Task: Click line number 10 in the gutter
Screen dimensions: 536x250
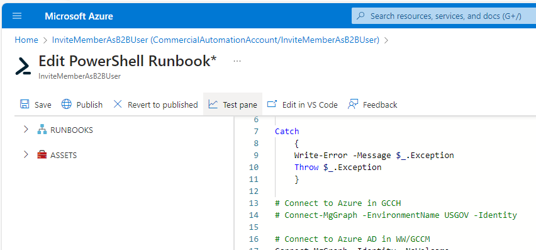Action: tap(254, 168)
